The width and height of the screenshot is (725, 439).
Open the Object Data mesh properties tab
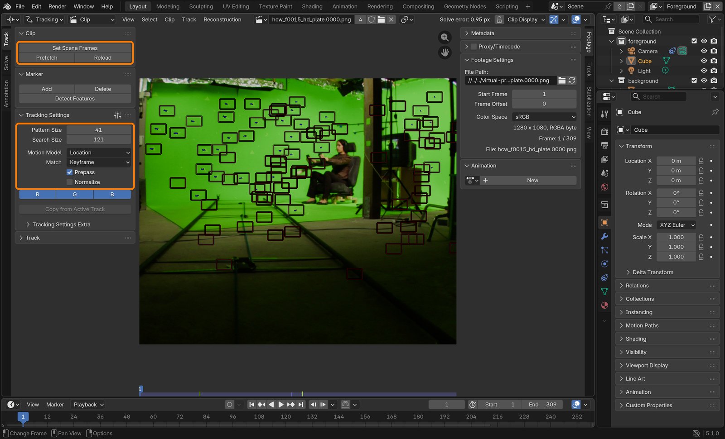pos(604,291)
